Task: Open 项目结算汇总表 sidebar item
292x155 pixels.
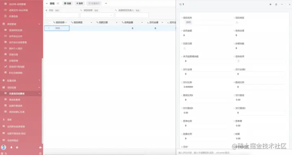Action: point(17,112)
